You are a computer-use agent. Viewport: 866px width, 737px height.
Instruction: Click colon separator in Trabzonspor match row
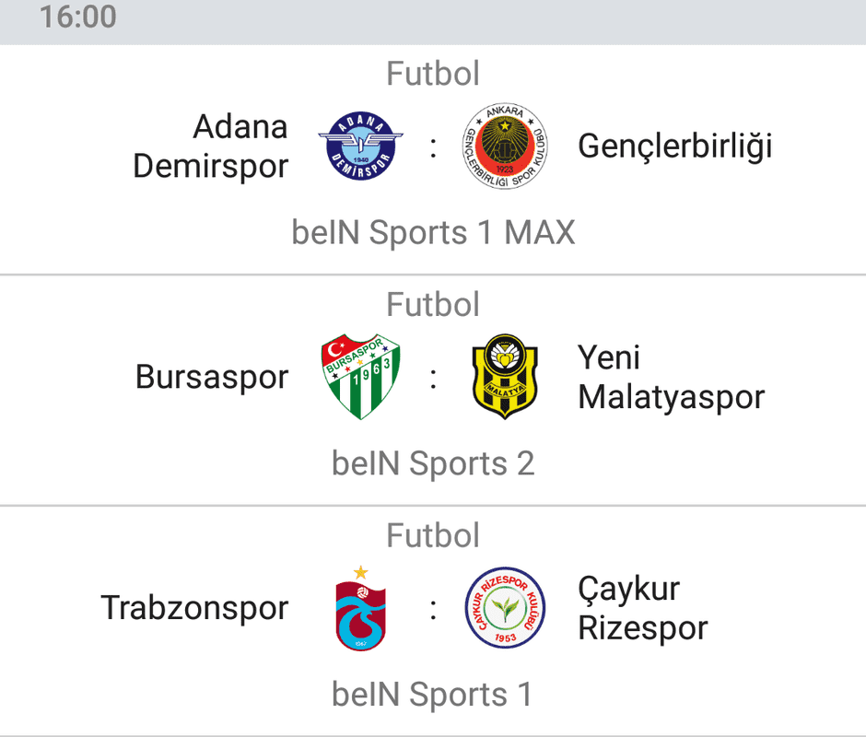click(x=433, y=609)
